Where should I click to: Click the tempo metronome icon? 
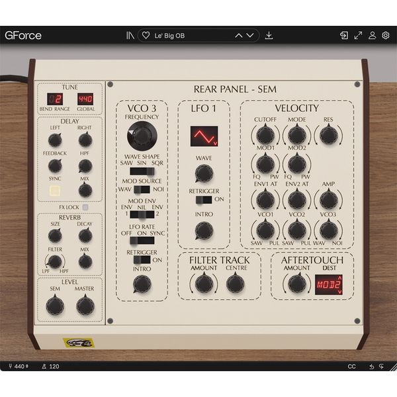tap(44, 367)
